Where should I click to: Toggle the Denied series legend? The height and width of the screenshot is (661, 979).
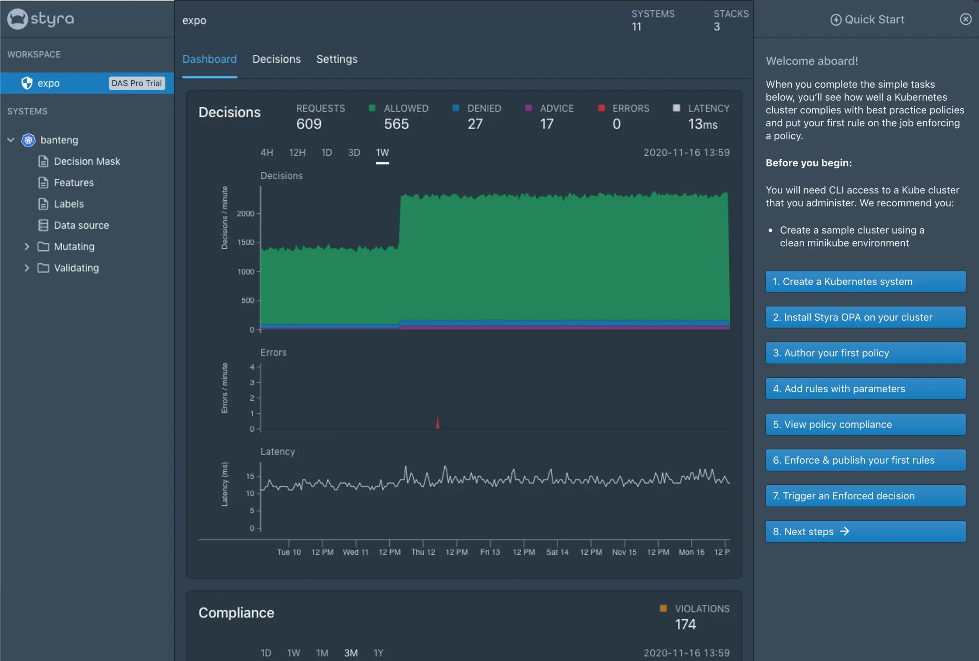click(455, 108)
